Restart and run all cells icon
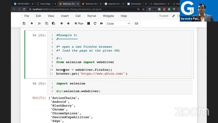 point(102,24)
